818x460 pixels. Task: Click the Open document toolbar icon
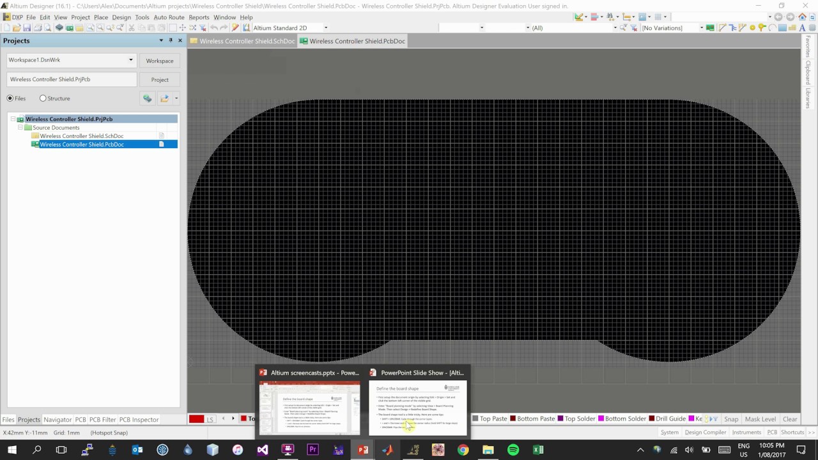coord(17,28)
